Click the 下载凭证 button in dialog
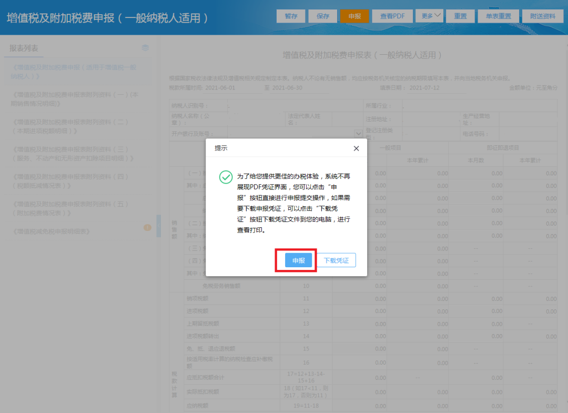This screenshot has width=568, height=413. (336, 260)
